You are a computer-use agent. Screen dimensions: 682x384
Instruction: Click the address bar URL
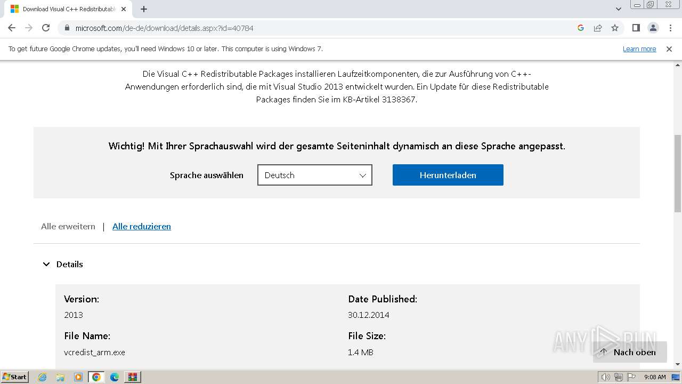pos(164,28)
